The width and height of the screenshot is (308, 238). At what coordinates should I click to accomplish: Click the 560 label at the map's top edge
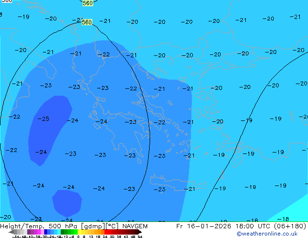pyautogui.click(x=87, y=3)
